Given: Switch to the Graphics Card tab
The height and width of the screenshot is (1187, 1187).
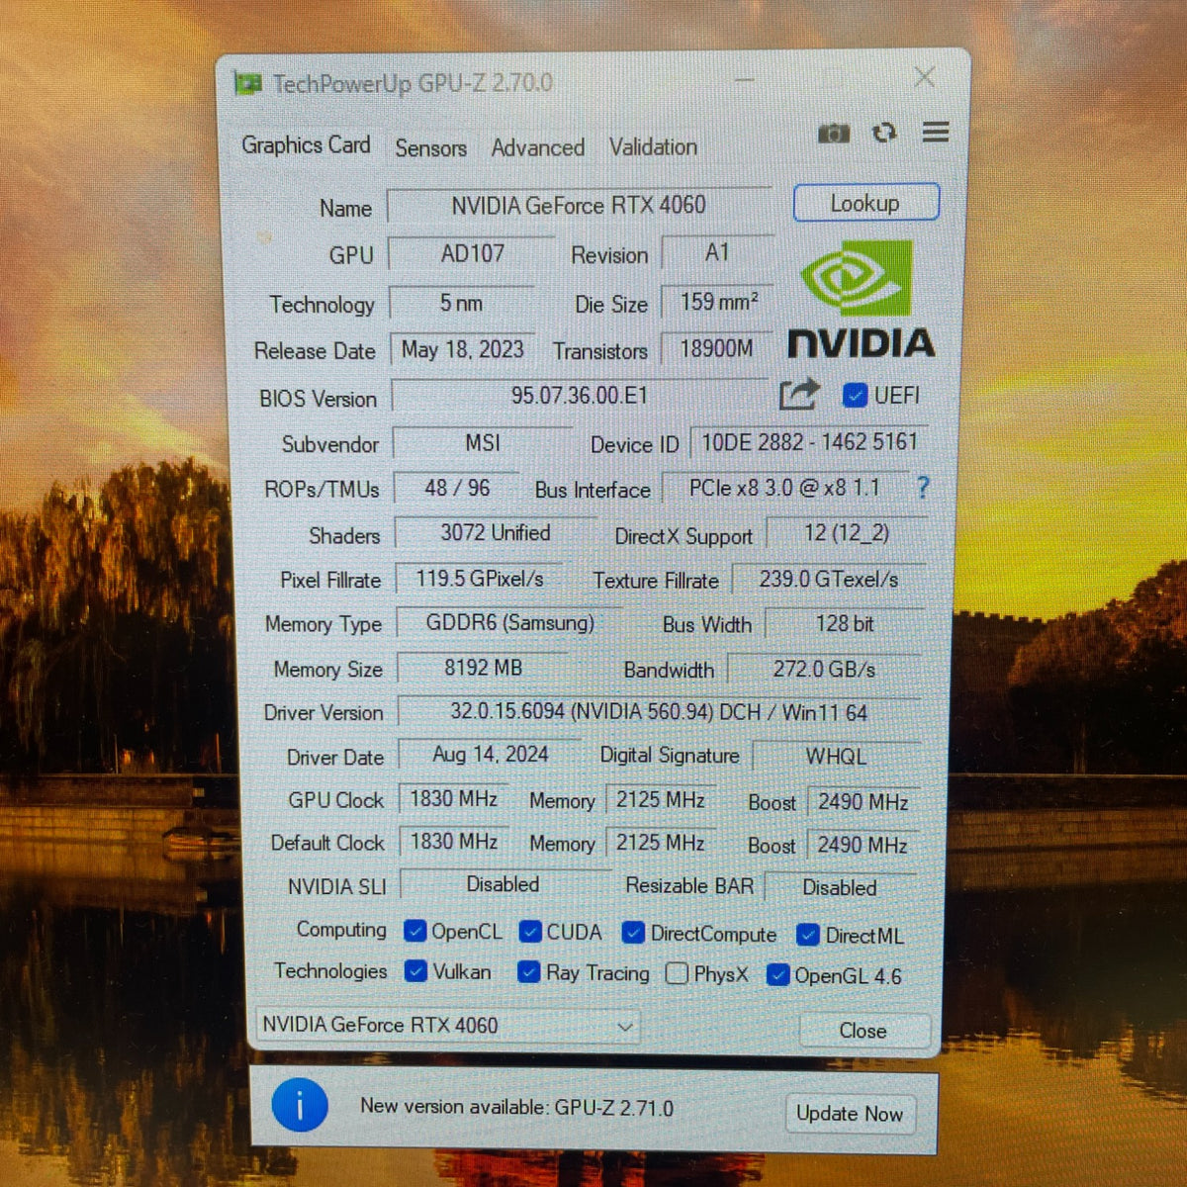Looking at the screenshot, I should pos(306,145).
